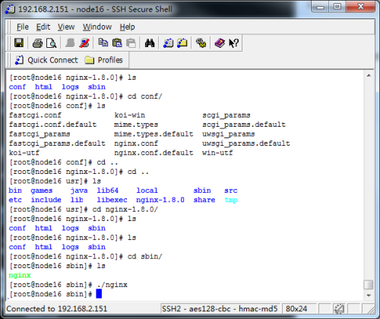Click the SSH application icon in title bar
The image size is (380, 319).
click(x=10, y=9)
